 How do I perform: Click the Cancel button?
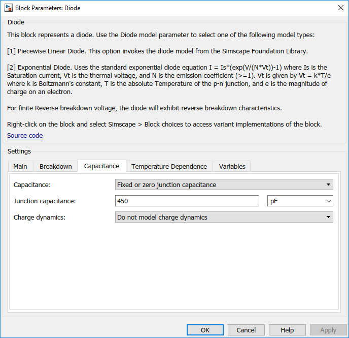246,330
